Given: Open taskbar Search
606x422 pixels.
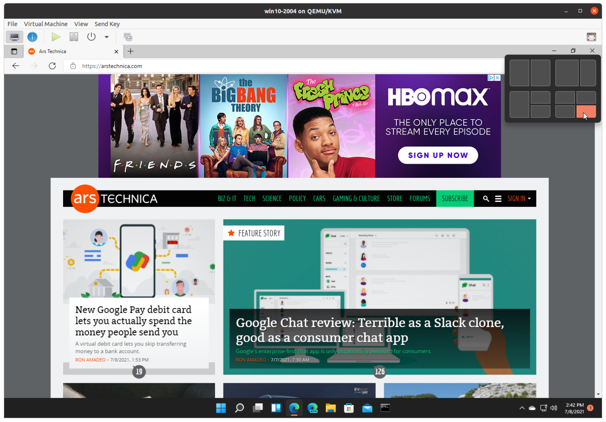Looking at the screenshot, I should tap(239, 408).
